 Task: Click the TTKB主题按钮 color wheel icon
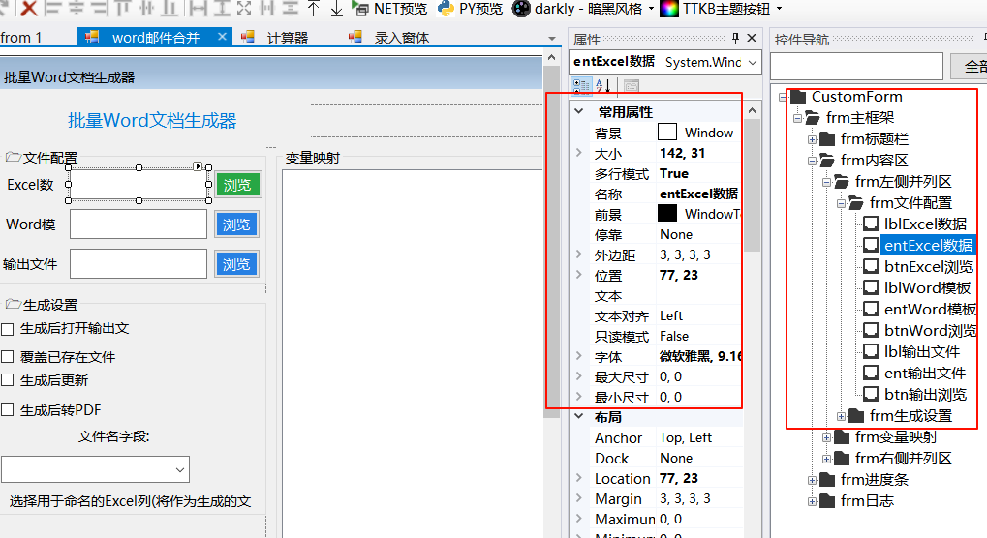(669, 9)
